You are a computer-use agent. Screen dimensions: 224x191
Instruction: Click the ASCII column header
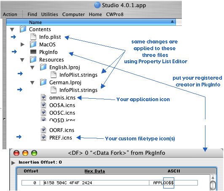click(x=174, y=171)
